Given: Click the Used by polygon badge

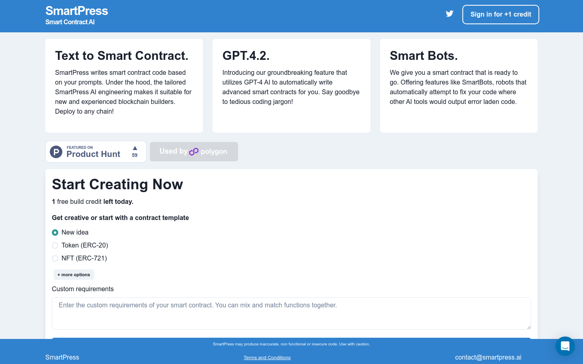Looking at the screenshot, I should click(194, 152).
